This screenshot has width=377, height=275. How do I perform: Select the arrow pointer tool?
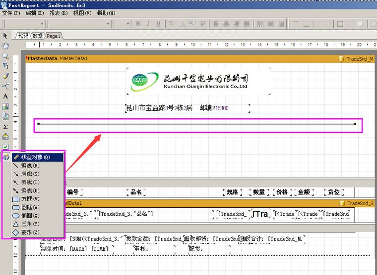[5, 35]
